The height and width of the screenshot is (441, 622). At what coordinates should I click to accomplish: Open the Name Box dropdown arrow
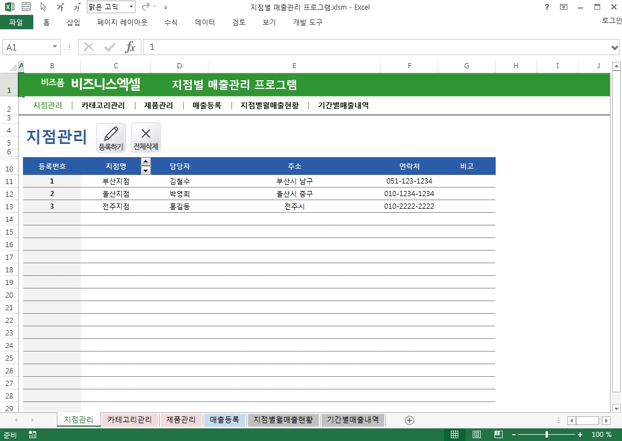click(x=55, y=47)
